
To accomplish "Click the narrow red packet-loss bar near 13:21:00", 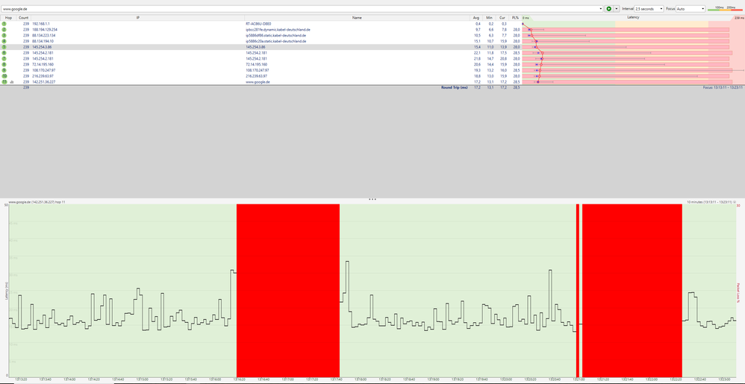I will coord(578,290).
